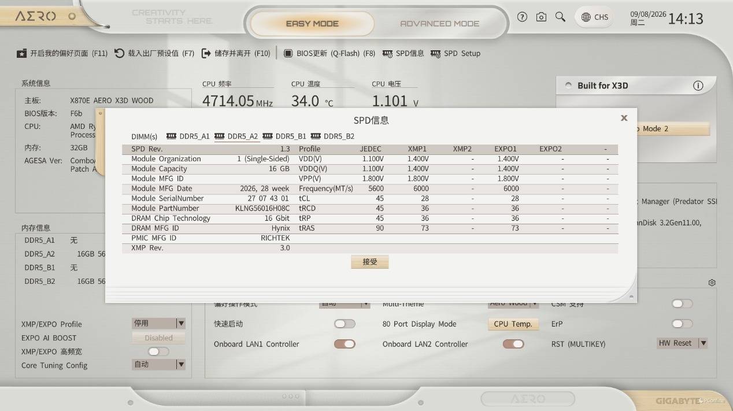Open the settings gear icon

712,283
